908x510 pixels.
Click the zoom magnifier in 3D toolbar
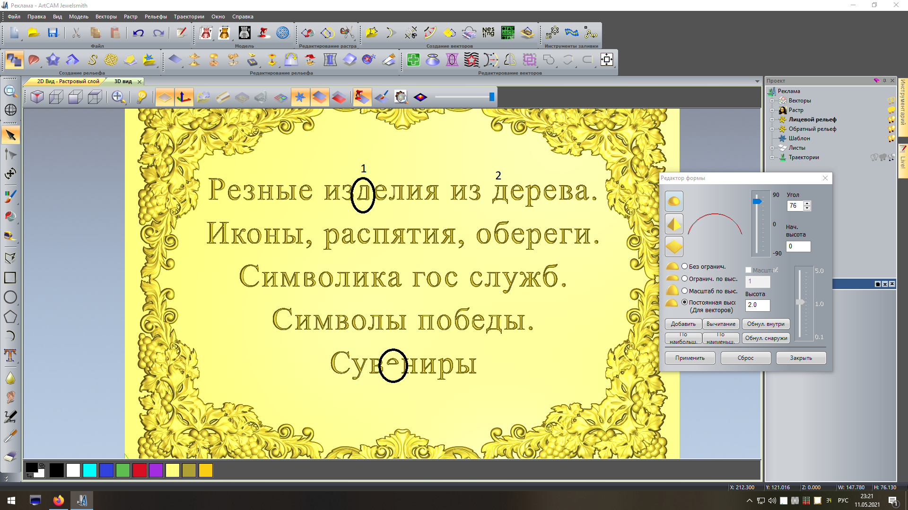118,97
